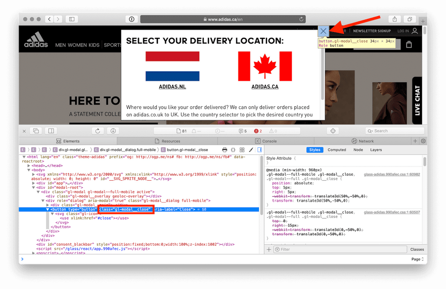Start element selection crosshair tool
Viewport: 446px width, 289px height.
(x=333, y=131)
